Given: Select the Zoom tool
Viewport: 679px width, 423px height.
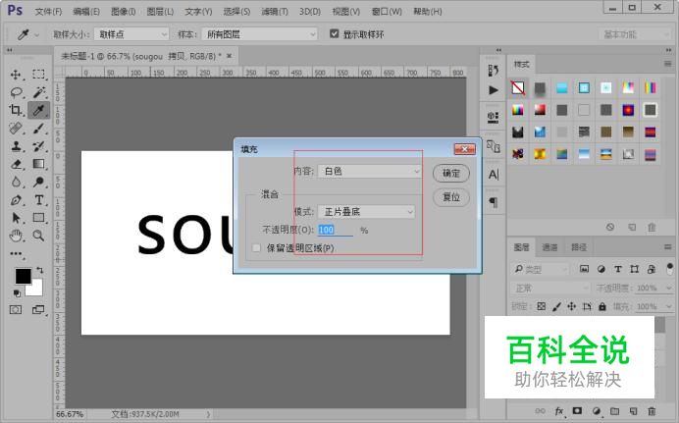Looking at the screenshot, I should (38, 236).
